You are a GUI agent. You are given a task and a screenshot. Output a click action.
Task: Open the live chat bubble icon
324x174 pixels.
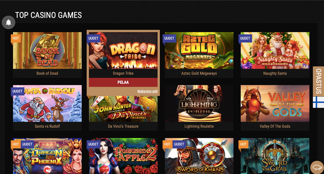[316, 168]
